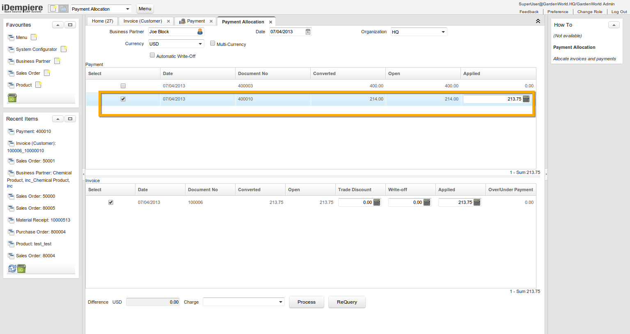Click the ReQuery button
630x334 pixels.
pyautogui.click(x=347, y=302)
